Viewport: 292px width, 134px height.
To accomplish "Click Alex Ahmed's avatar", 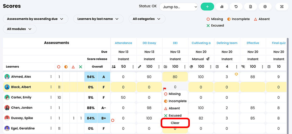I will (x=7, y=77).
